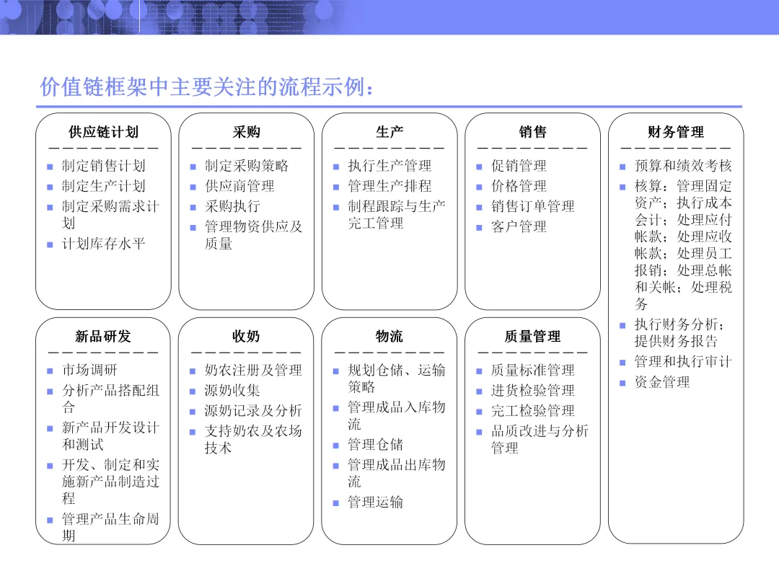Click the bullet 资金管理
Image resolution: width=779 pixels, height=584 pixels.
pyautogui.click(x=661, y=382)
